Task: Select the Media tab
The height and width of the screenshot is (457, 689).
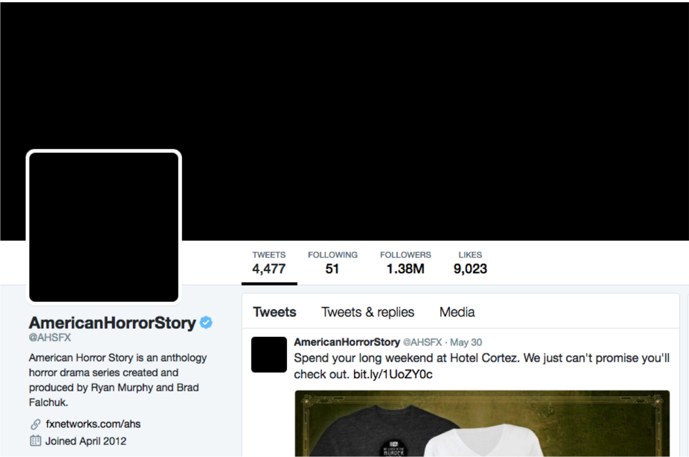Action: coord(457,312)
